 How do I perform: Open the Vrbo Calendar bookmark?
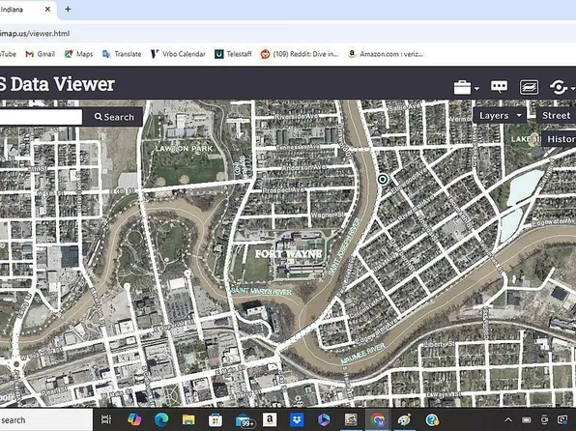tap(178, 54)
